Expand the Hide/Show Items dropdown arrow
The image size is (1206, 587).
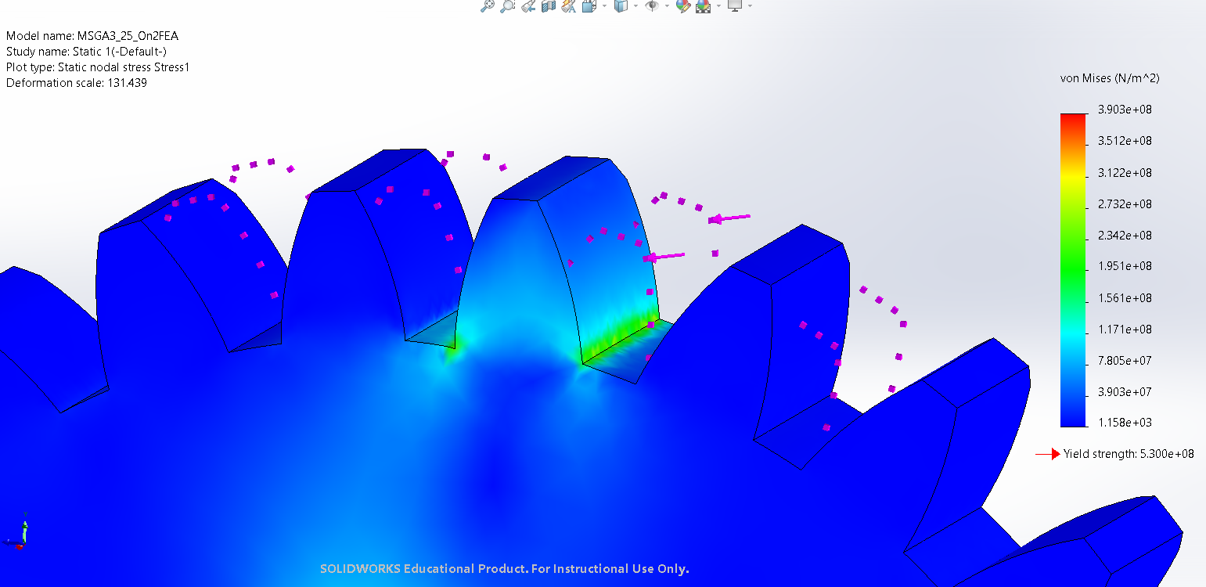(667, 5)
